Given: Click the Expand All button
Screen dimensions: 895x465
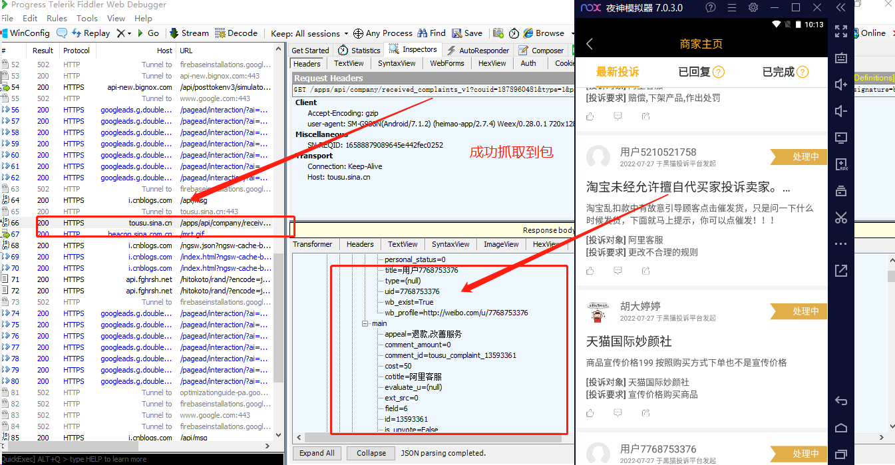Looking at the screenshot, I should (317, 453).
